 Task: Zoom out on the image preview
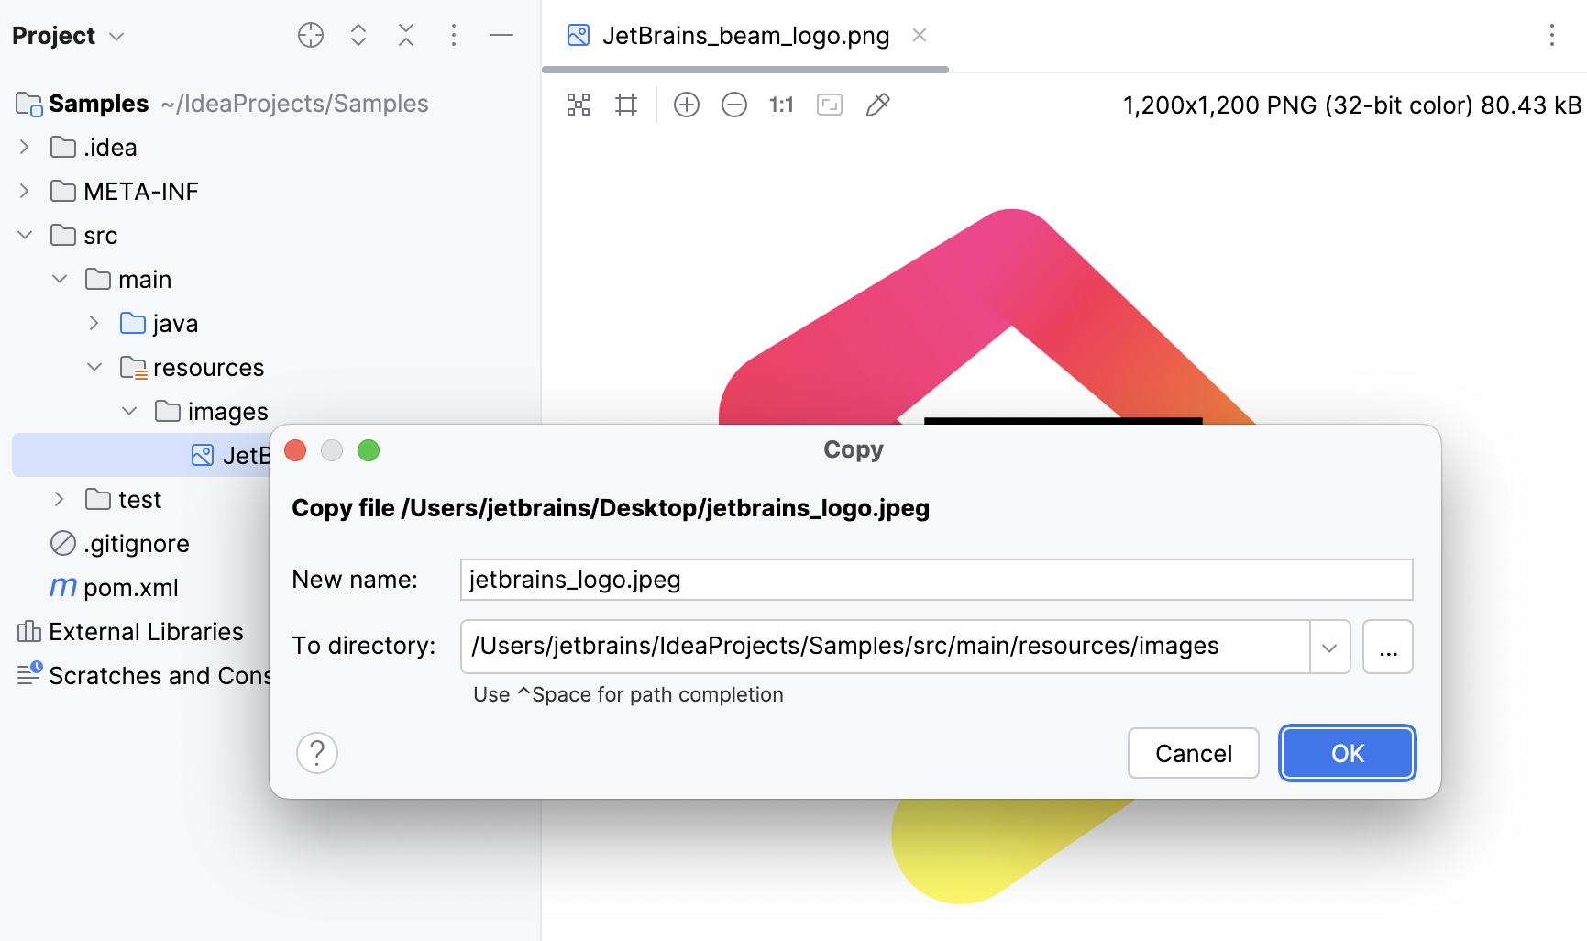pos(733,105)
